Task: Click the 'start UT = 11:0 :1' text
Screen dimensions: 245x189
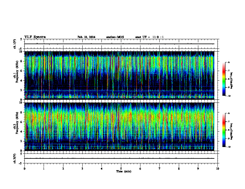Action: (x=149, y=37)
